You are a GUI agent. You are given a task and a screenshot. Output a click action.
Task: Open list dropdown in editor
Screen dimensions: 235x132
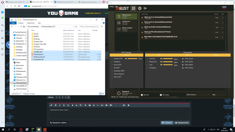[x=111, y=105]
